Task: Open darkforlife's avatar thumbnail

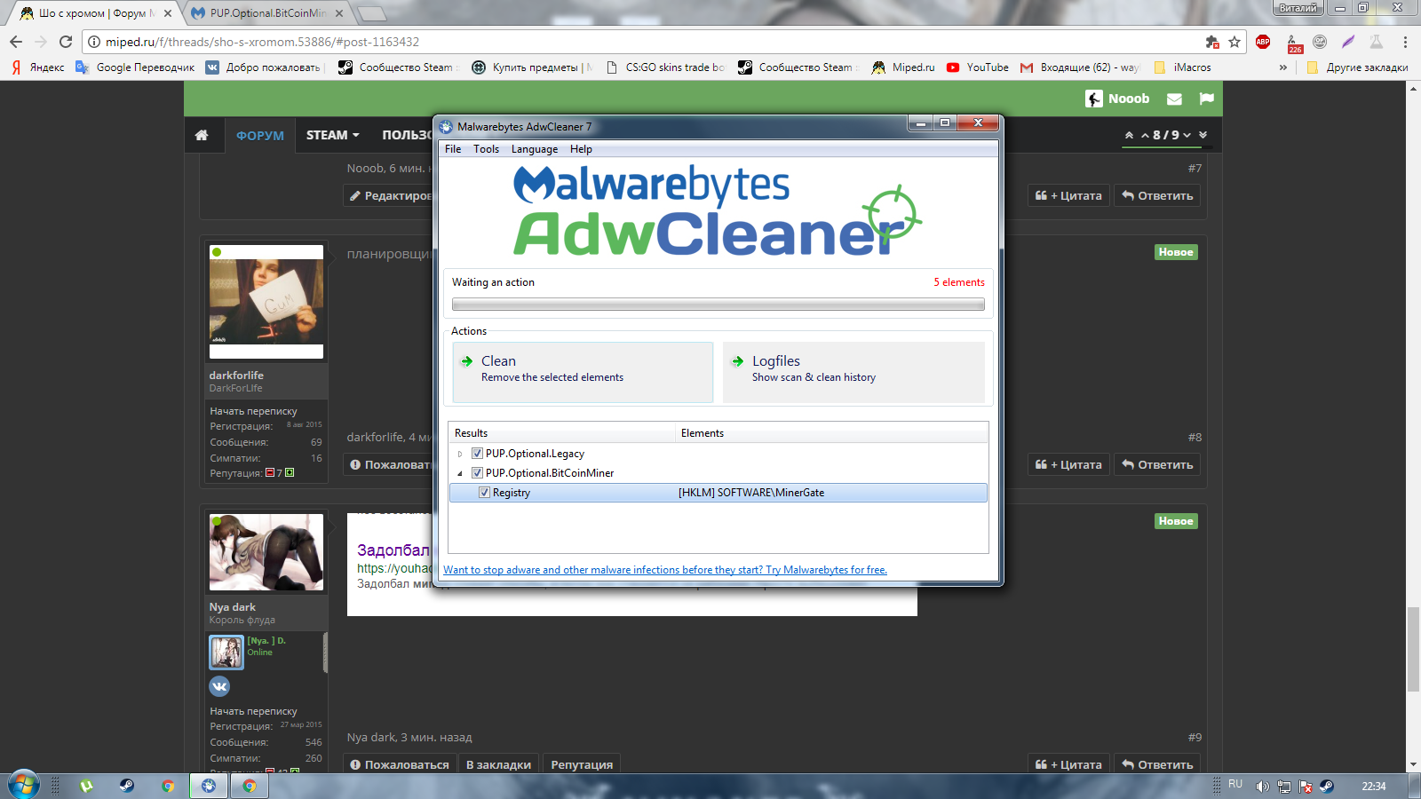Action: (266, 302)
